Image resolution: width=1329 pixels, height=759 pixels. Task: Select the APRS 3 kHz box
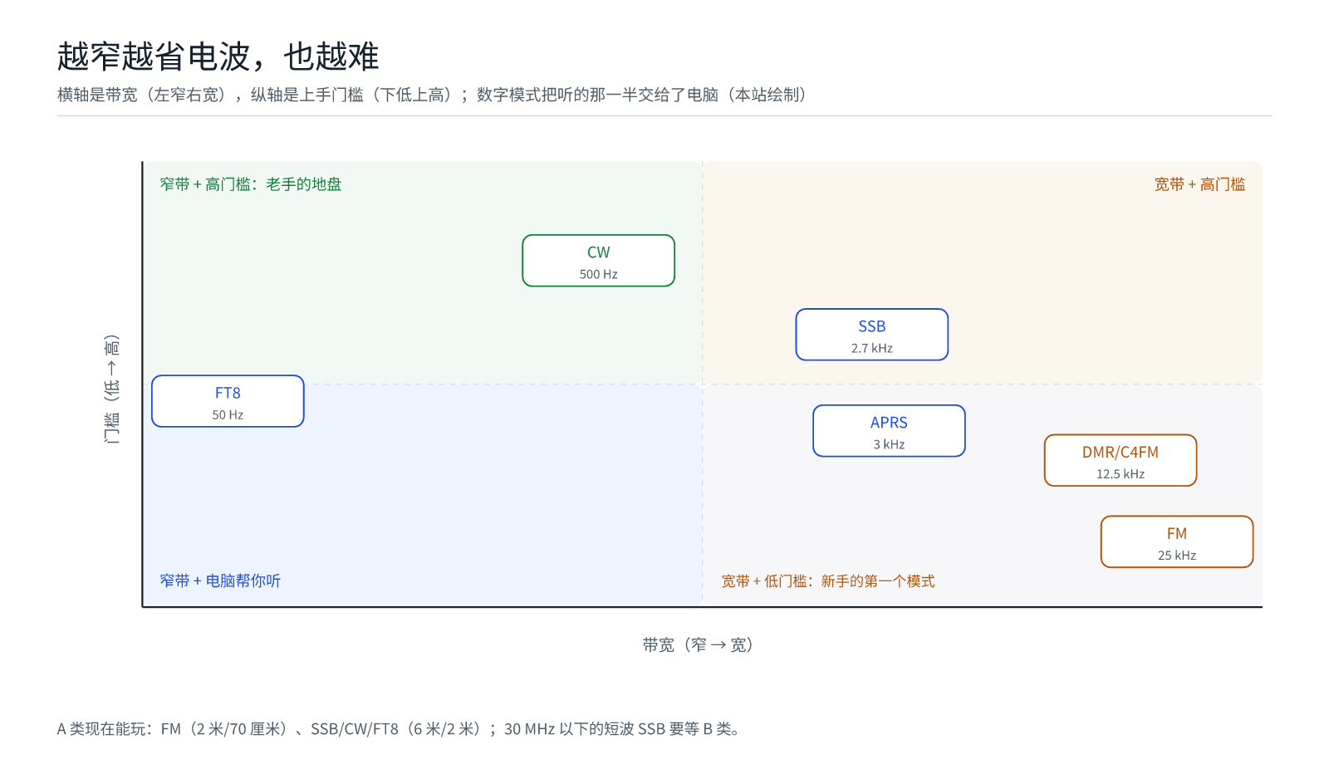click(x=889, y=431)
